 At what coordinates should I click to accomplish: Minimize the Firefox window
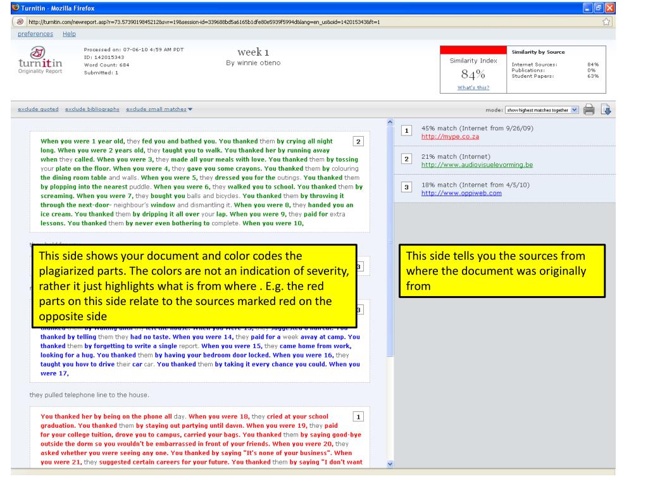[588, 8]
